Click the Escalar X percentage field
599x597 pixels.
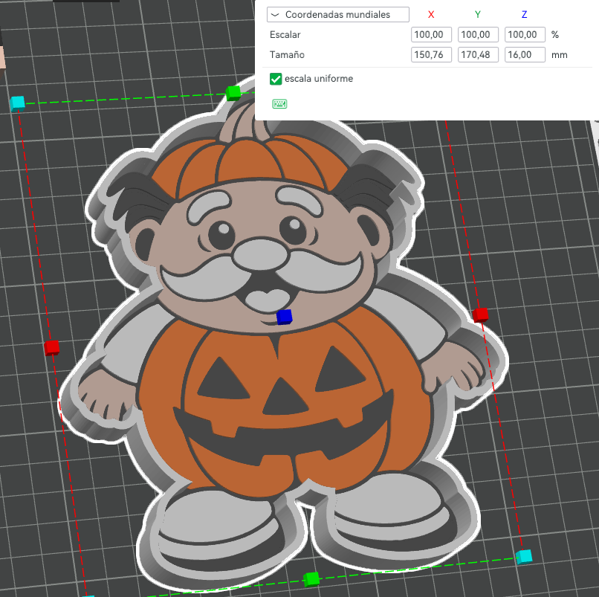[x=431, y=35]
